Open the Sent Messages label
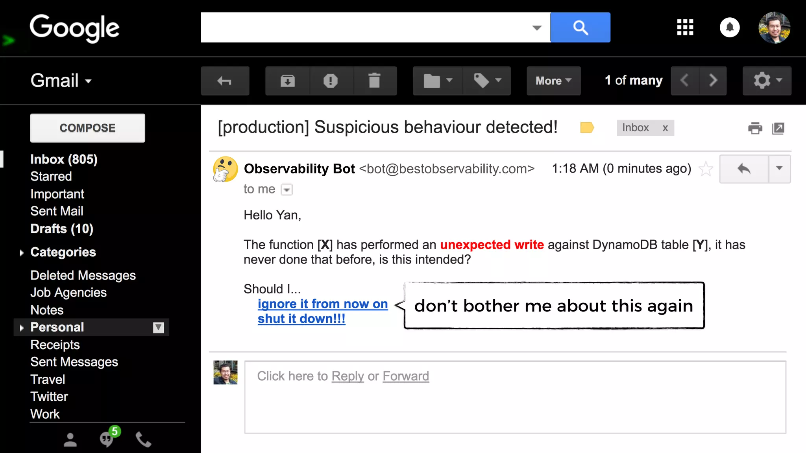Viewport: 806px width, 453px height. tap(74, 362)
